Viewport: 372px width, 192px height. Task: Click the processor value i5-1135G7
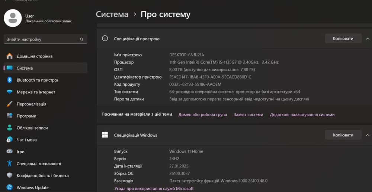224,62
